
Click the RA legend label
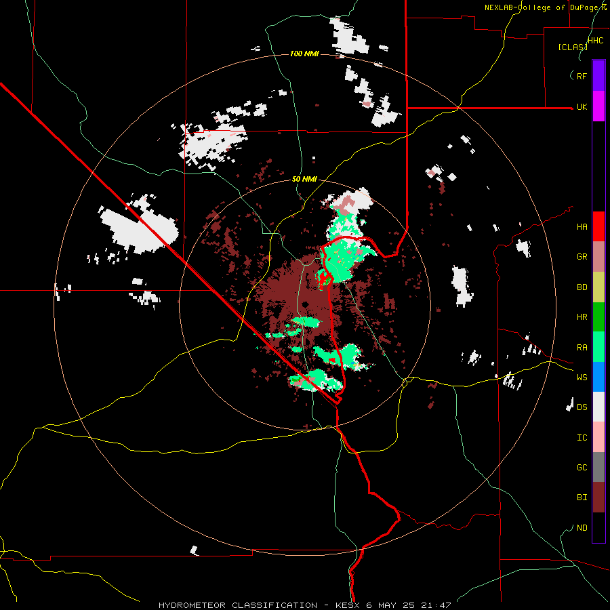click(x=582, y=348)
